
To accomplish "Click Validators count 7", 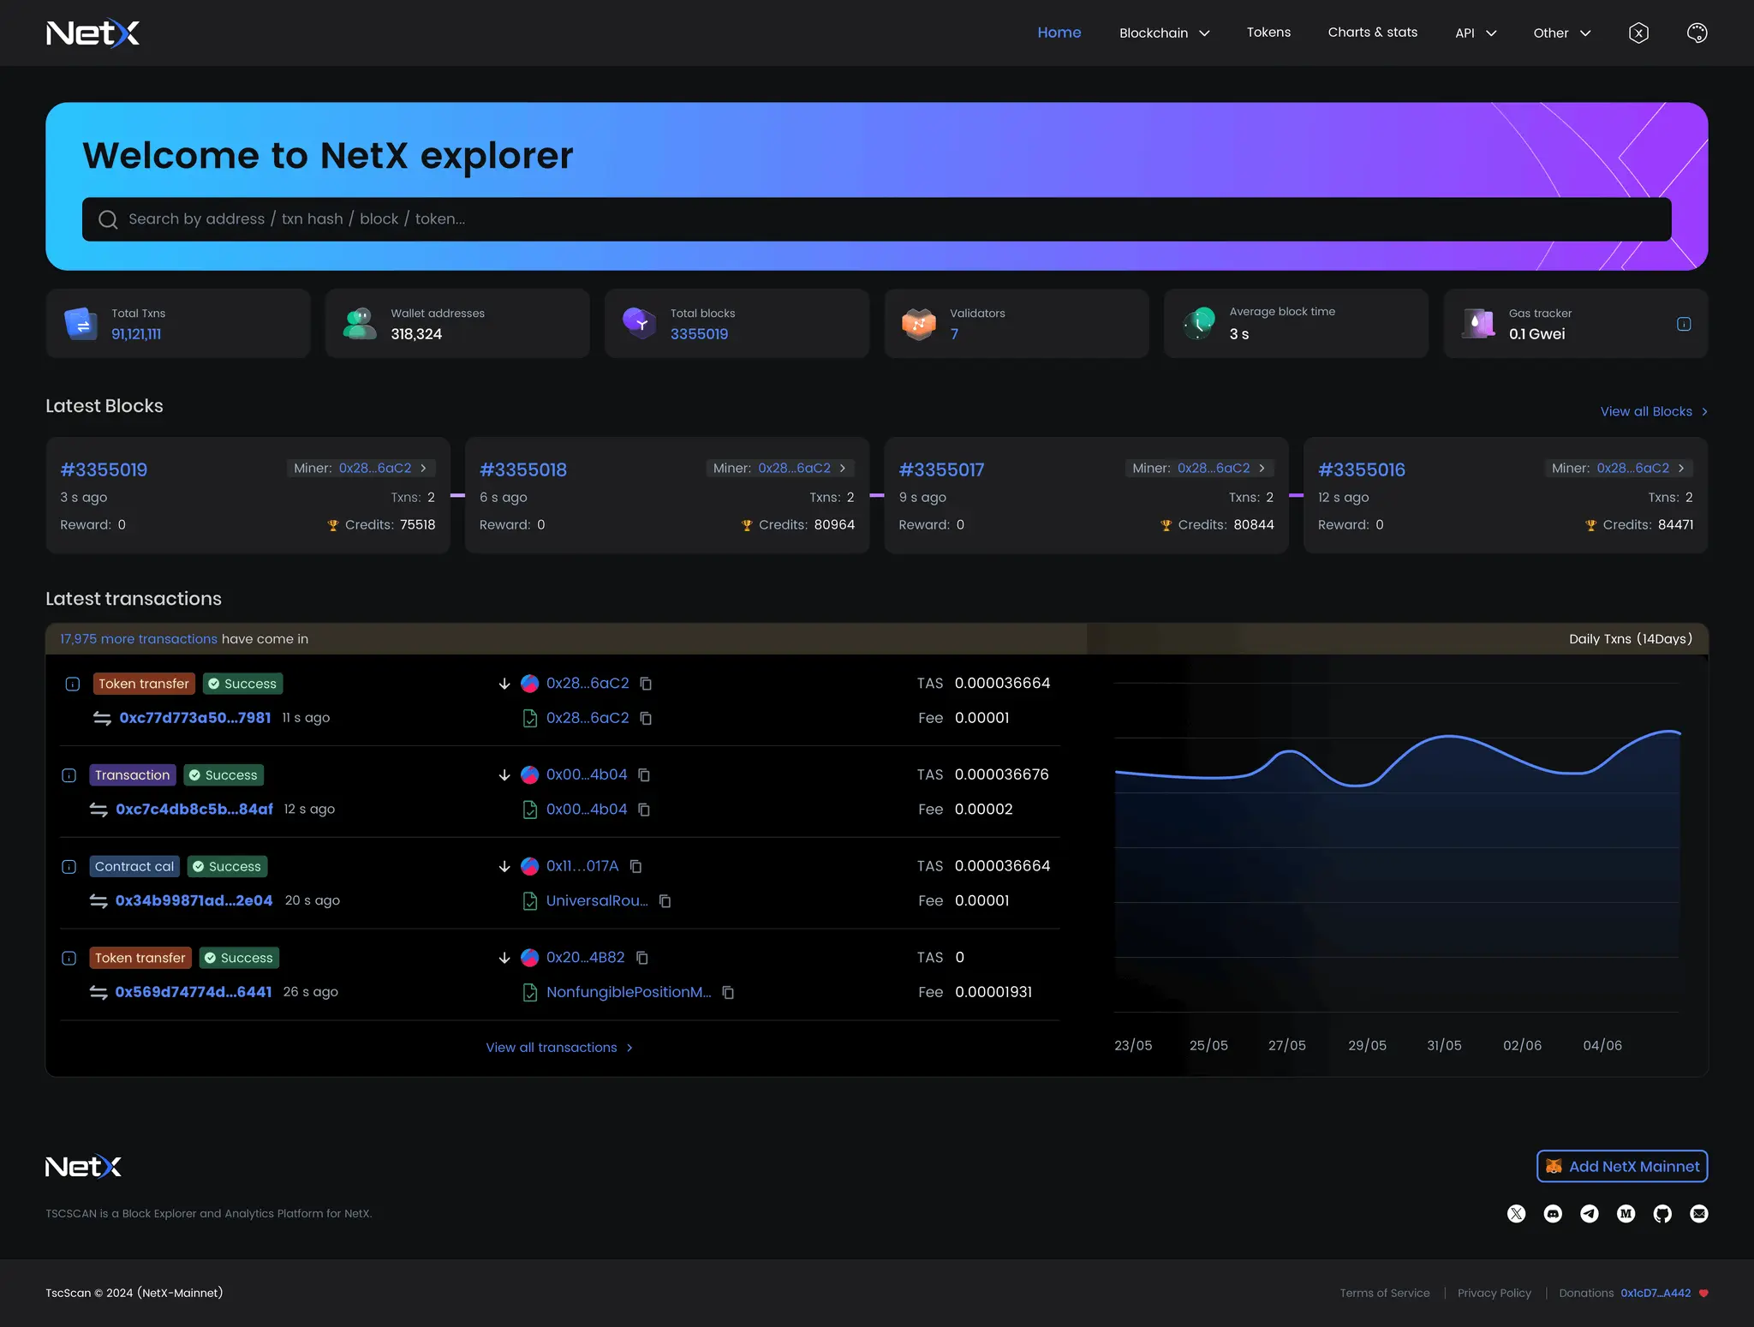I will coord(954,334).
